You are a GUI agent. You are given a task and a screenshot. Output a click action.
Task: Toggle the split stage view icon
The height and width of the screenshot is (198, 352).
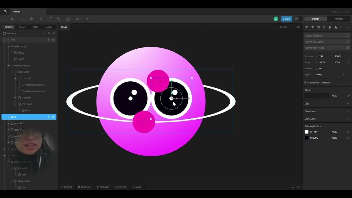[x=298, y=27]
